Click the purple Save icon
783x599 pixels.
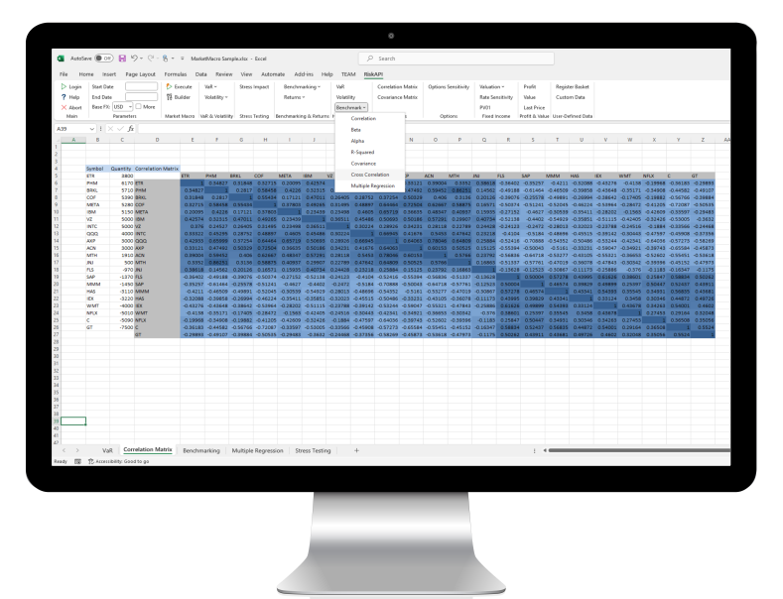tap(122, 59)
